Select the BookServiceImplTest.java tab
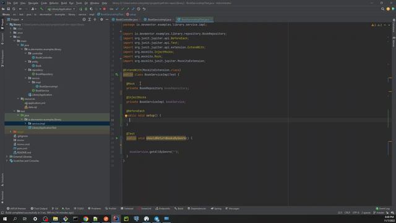The height and width of the screenshot is (223, 396). click(195, 19)
